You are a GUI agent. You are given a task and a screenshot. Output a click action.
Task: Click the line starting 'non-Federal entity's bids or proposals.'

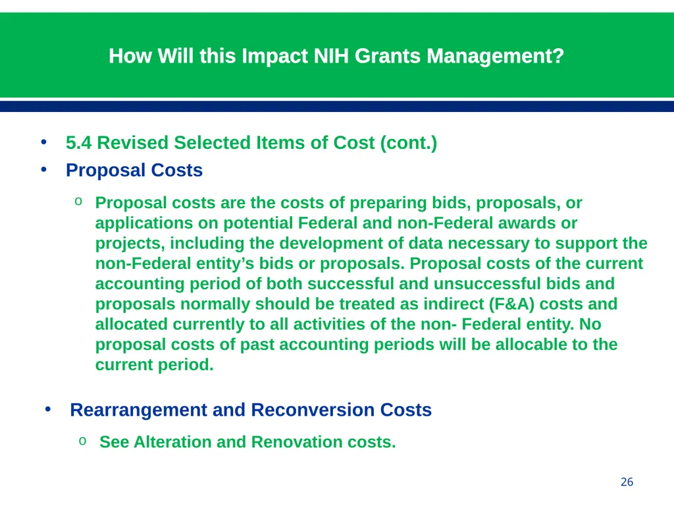coord(369,264)
